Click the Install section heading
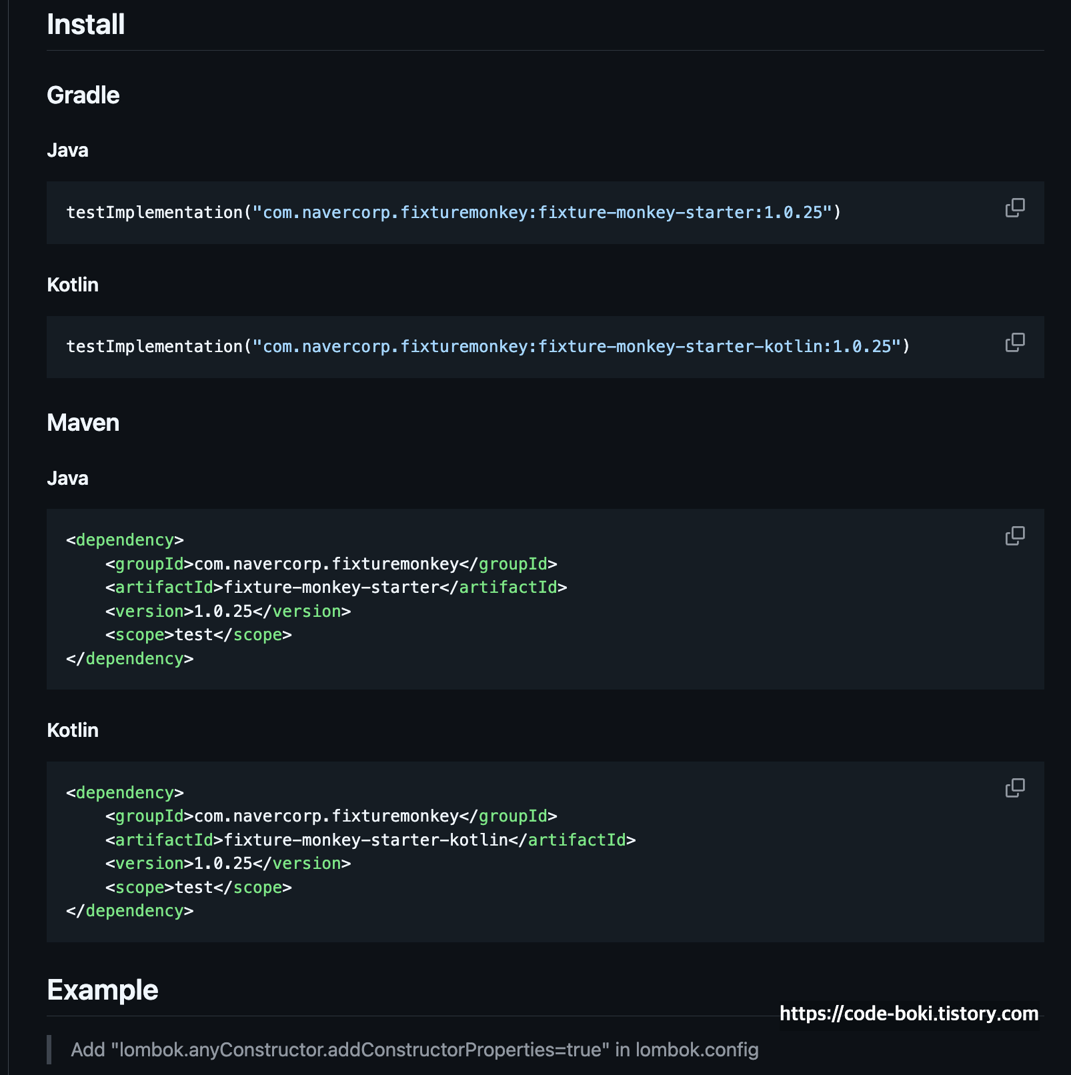Viewport: 1071px width, 1075px height. click(x=85, y=25)
